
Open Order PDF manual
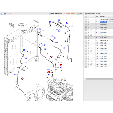(x=56, y=14)
